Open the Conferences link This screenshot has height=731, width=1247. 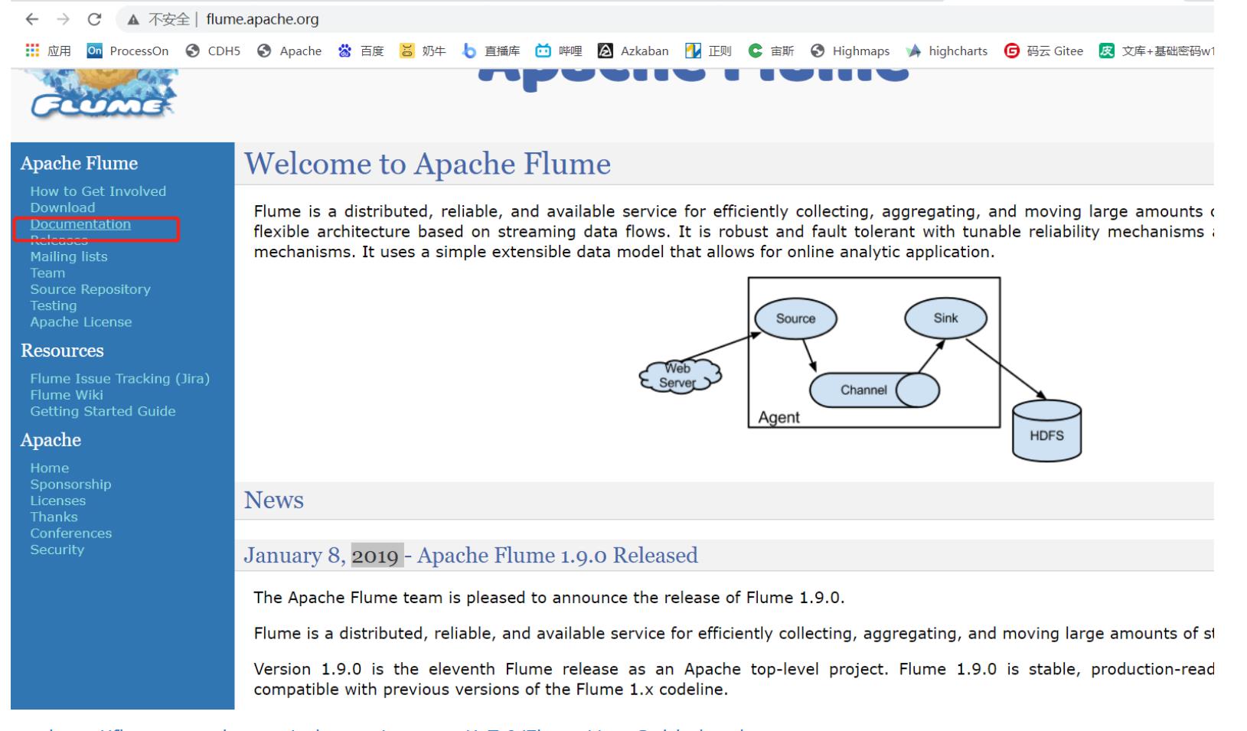71,534
